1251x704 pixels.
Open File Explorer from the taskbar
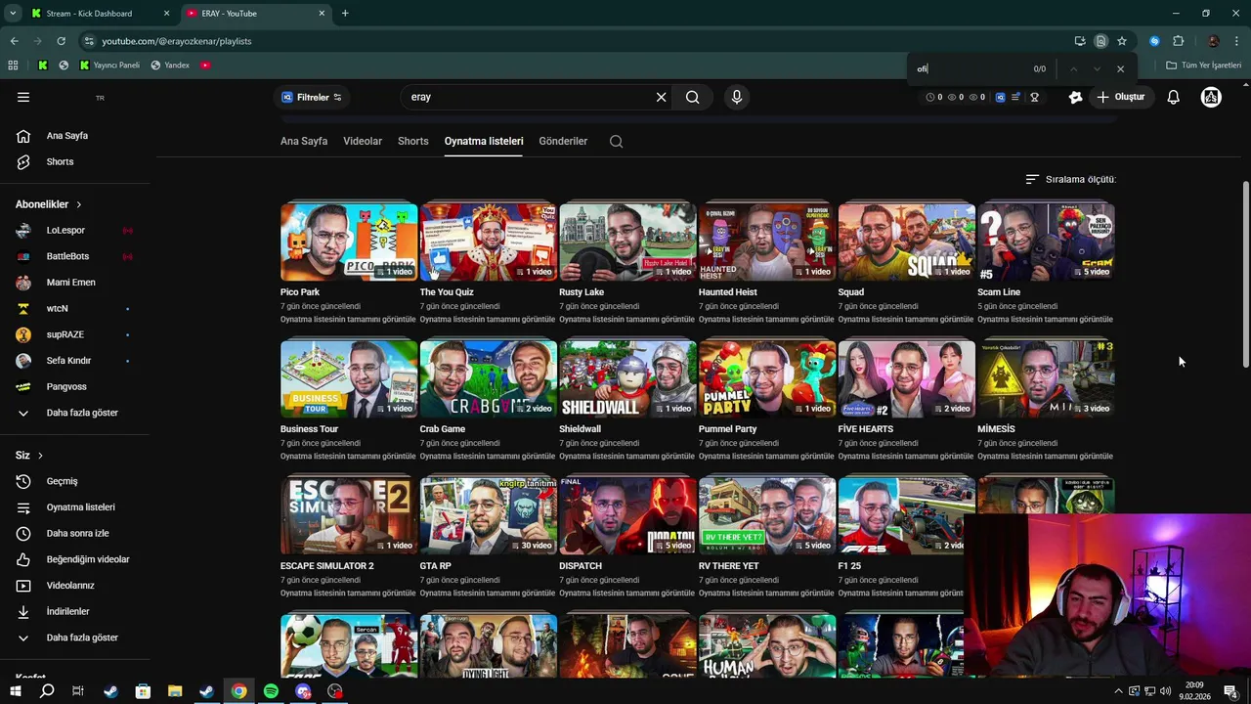[175, 691]
